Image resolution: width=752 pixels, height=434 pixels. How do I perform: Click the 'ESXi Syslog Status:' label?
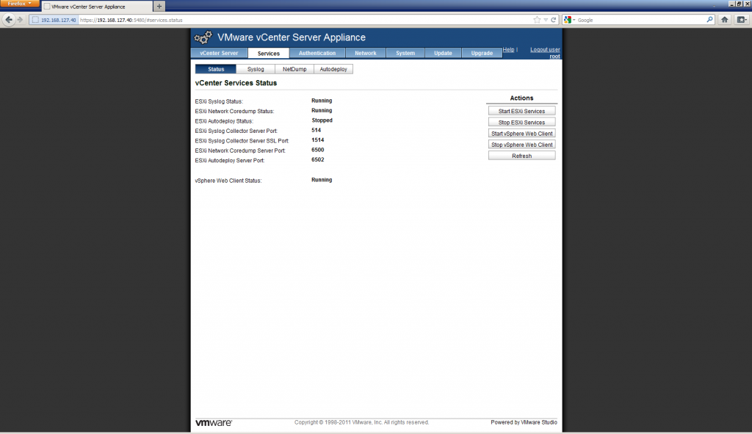219,101
